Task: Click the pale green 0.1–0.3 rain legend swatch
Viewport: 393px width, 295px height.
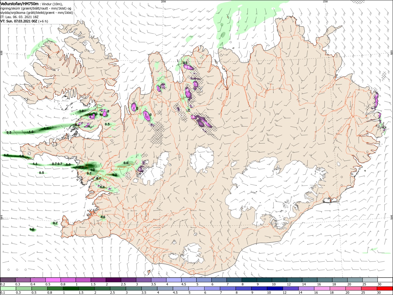Action: pos(8,289)
